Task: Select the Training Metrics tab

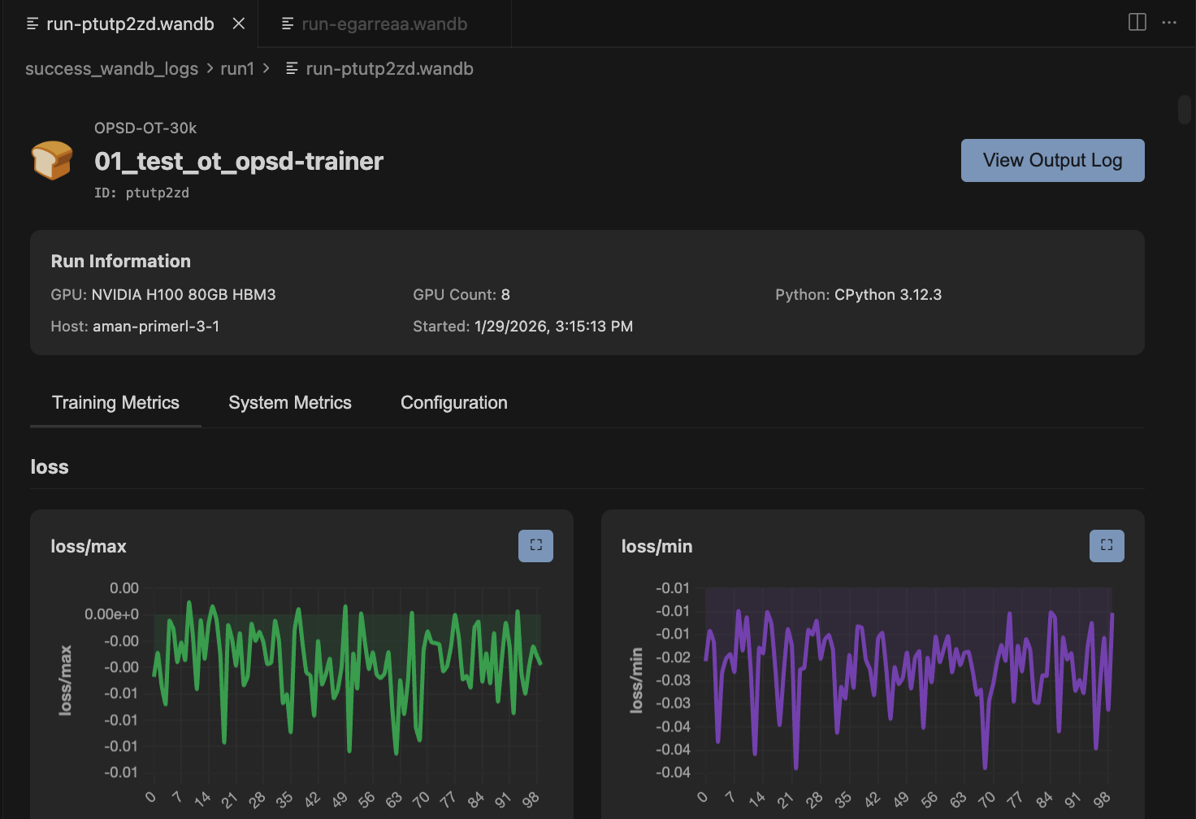Action: tap(115, 402)
